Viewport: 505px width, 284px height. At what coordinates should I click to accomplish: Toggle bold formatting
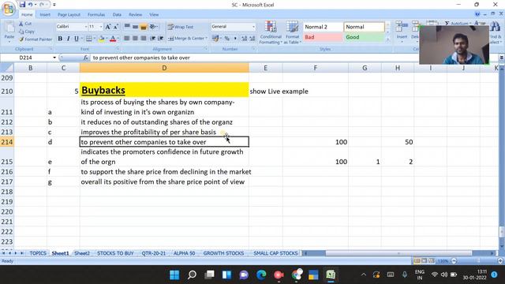[x=60, y=39]
